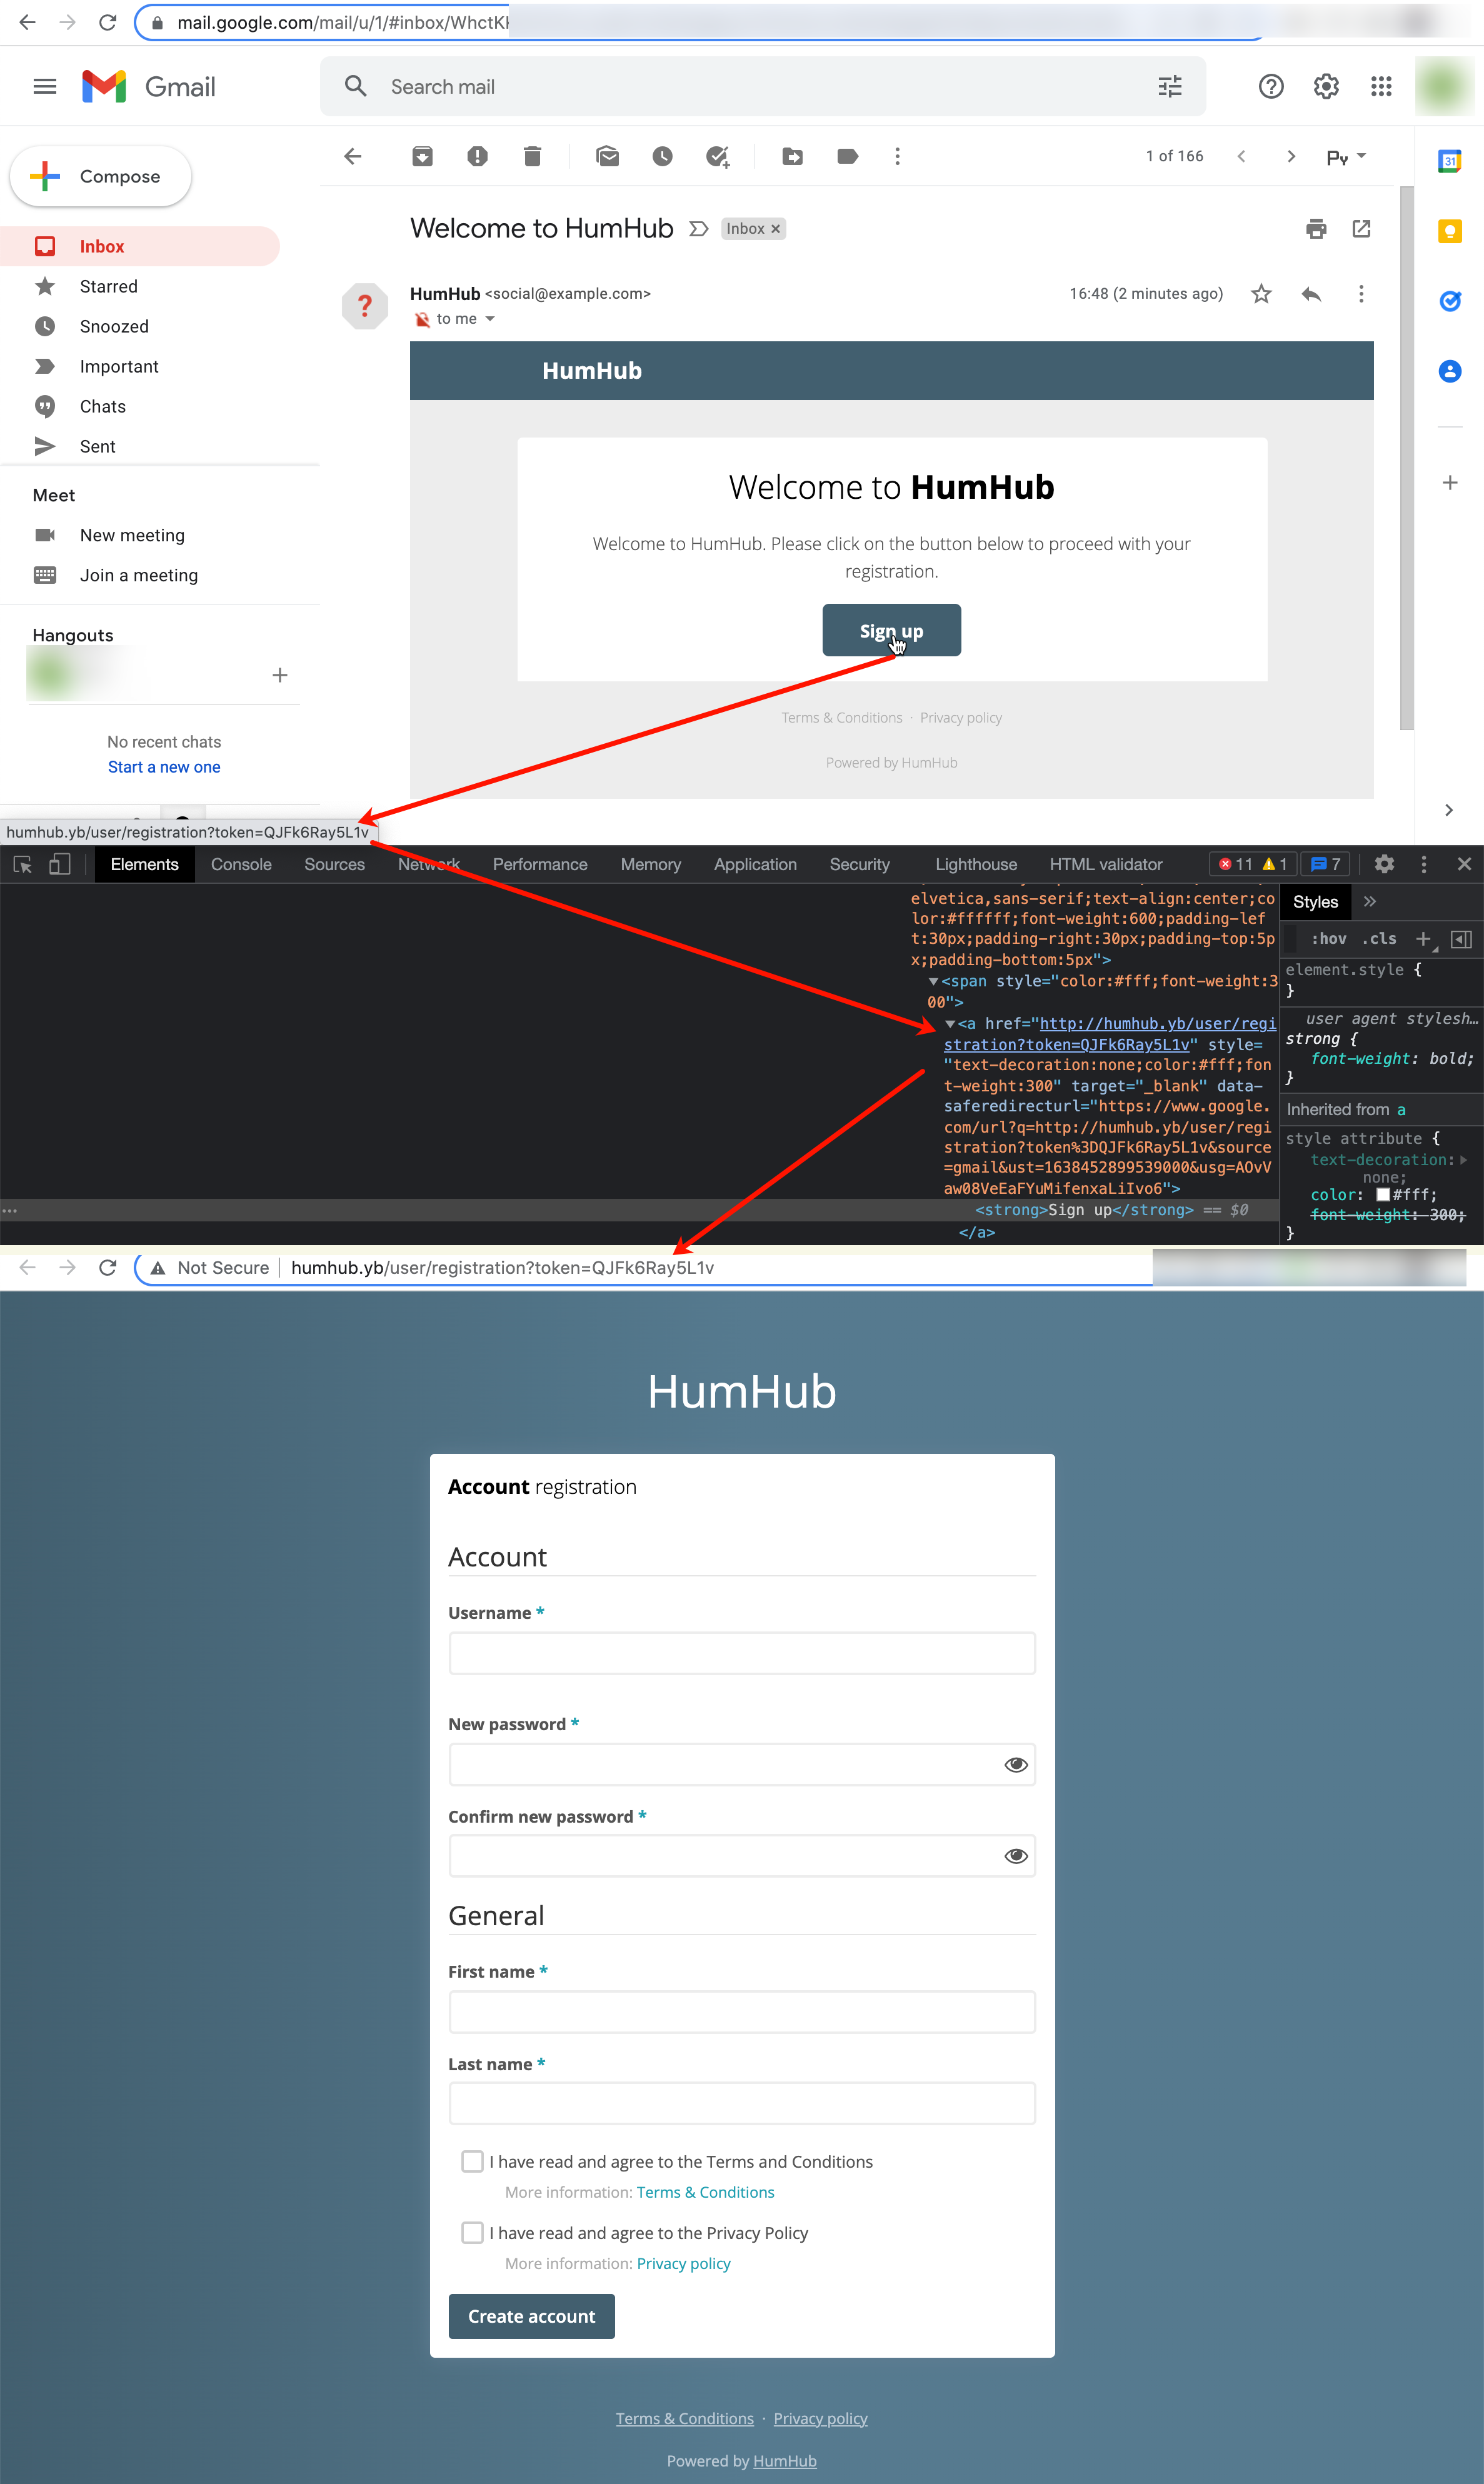Reveal the New password with eye toggle
This screenshot has height=2484, width=1484.
click(1016, 1765)
